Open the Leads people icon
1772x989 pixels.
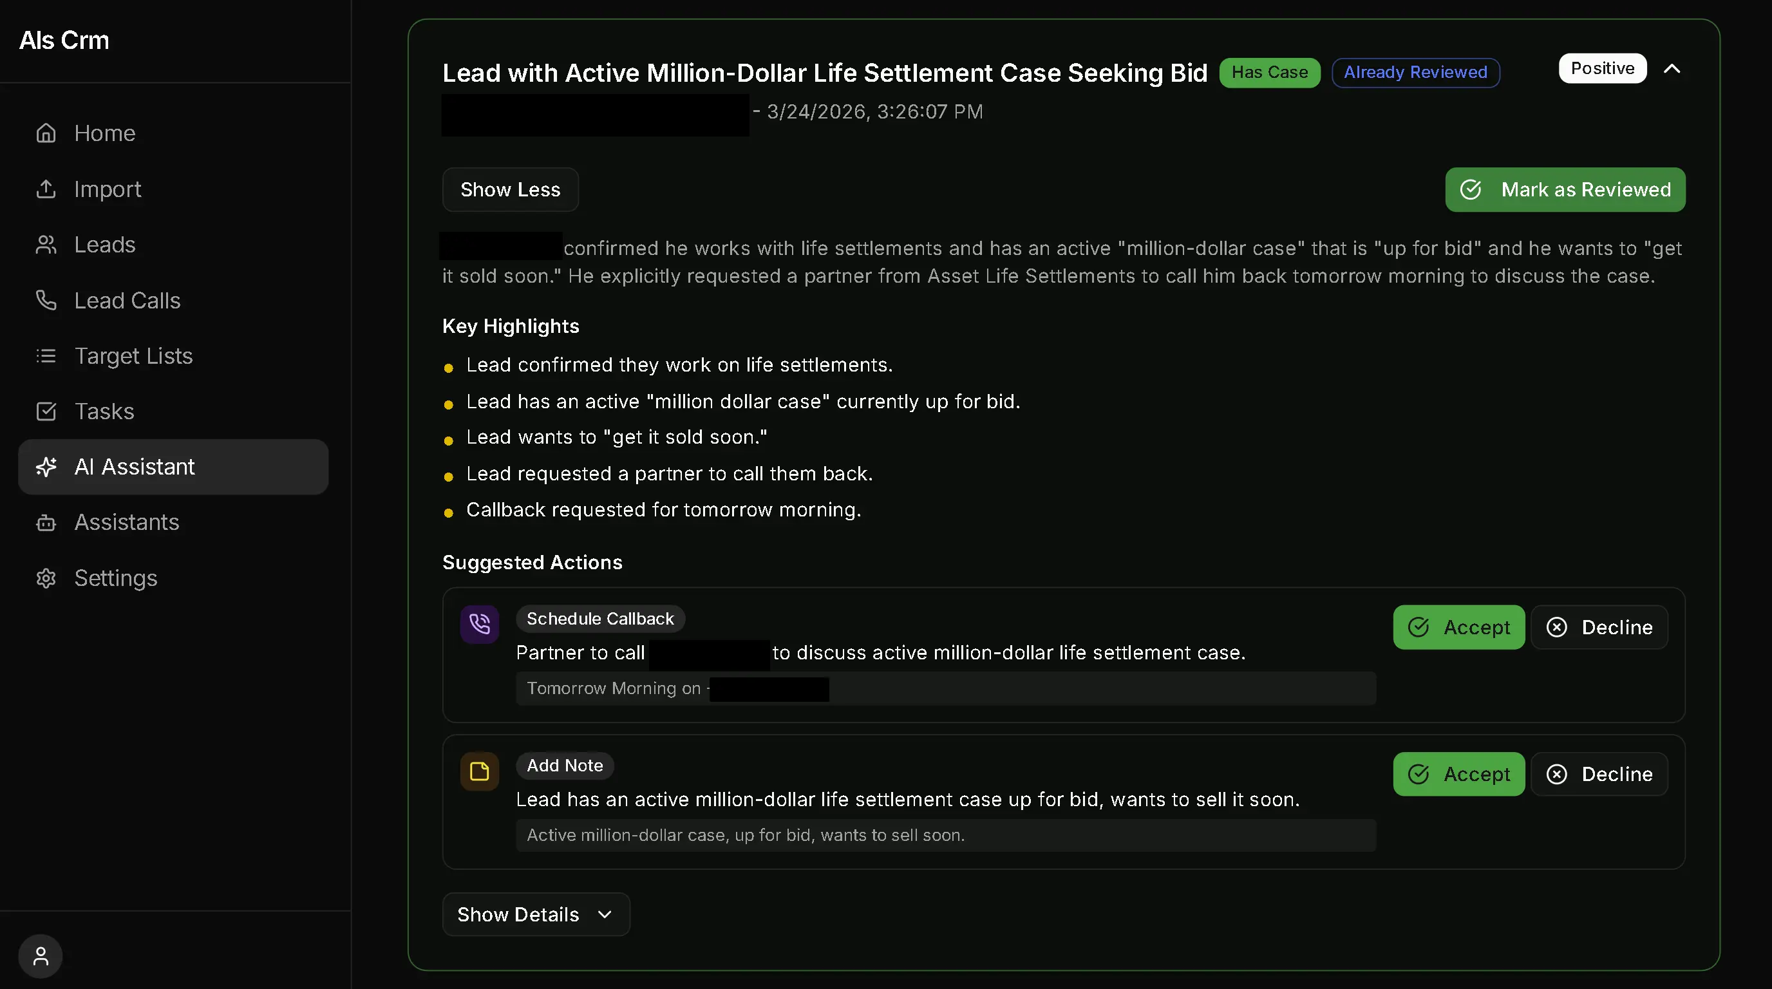point(46,244)
